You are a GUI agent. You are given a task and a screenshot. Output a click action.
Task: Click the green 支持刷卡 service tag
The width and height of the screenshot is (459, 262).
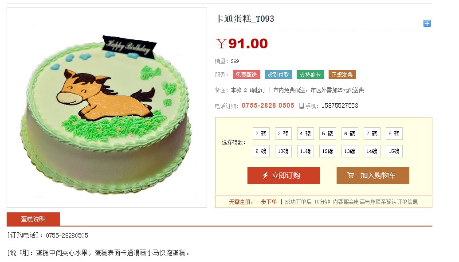[310, 74]
